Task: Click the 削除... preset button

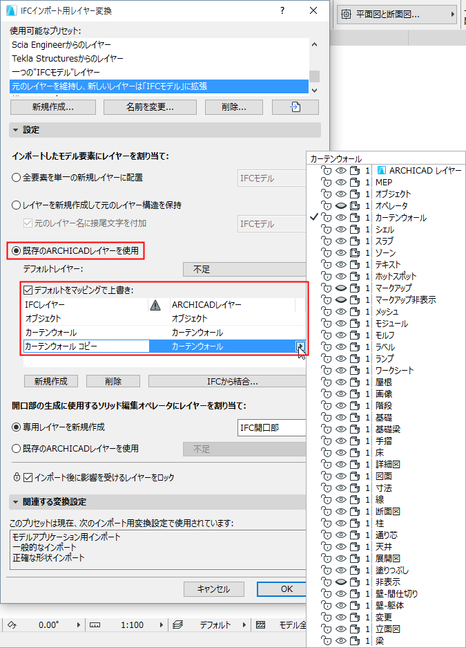Action: point(234,107)
